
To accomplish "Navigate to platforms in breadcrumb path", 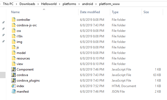I will tap(69, 4).
